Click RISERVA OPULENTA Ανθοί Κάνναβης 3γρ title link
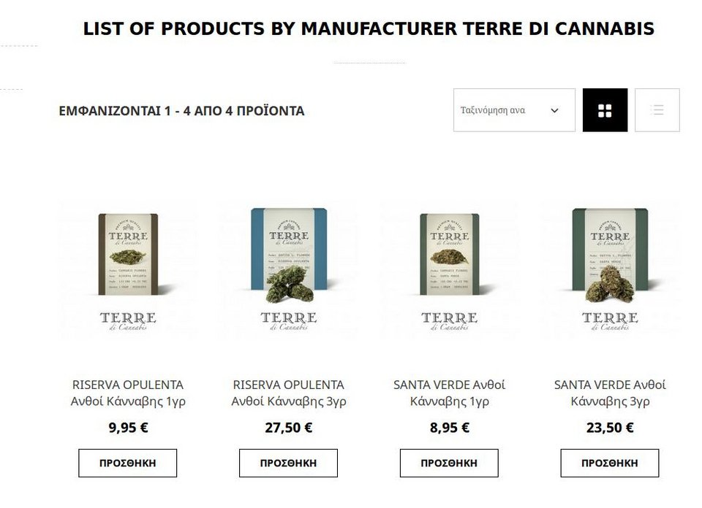 pos(288,393)
